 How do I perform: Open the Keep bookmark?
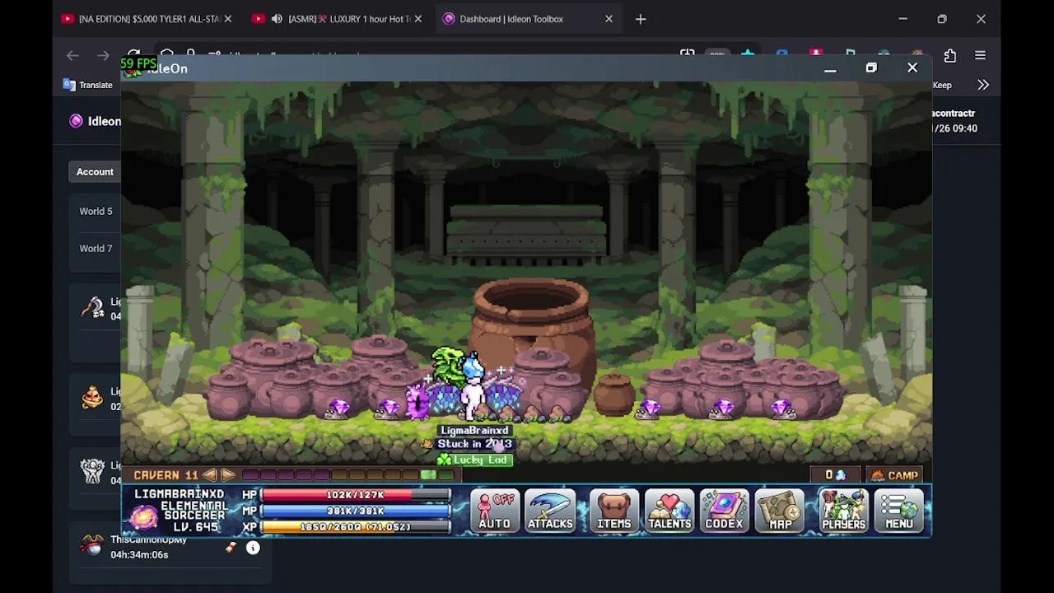coord(942,85)
